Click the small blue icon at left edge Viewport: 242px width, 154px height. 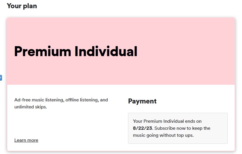1,78
